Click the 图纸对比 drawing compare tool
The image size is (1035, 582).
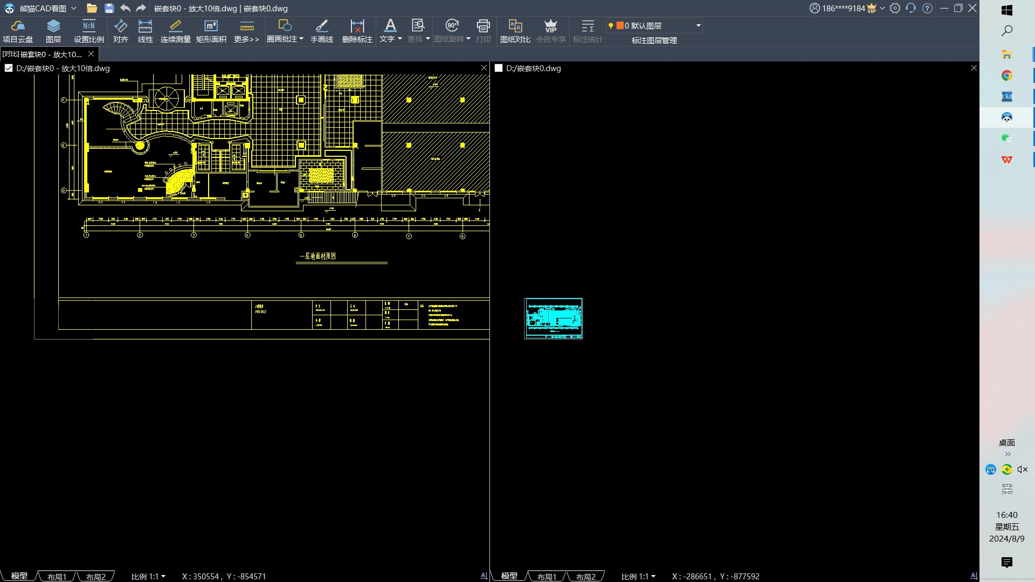(515, 31)
